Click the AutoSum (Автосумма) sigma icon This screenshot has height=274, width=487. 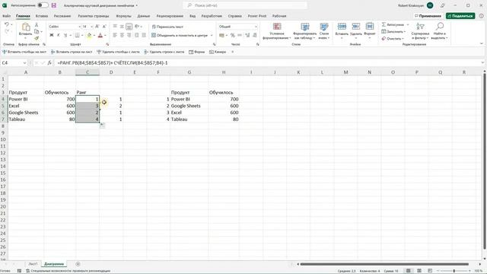tap(384, 24)
